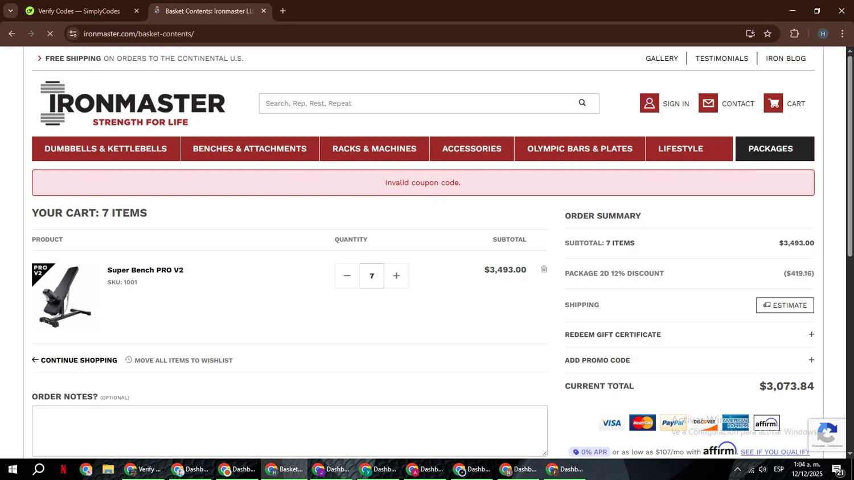Image resolution: width=854 pixels, height=480 pixels.
Task: Open the tab search dropdown arrow
Action: pyautogui.click(x=10, y=11)
